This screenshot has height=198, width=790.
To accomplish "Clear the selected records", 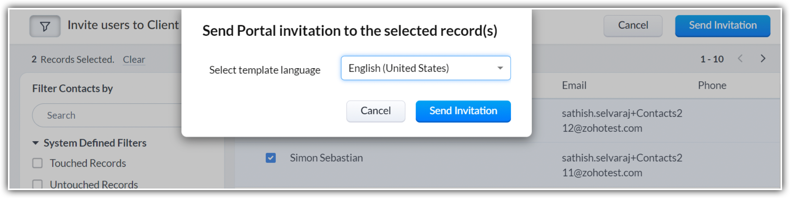I will 134,60.
